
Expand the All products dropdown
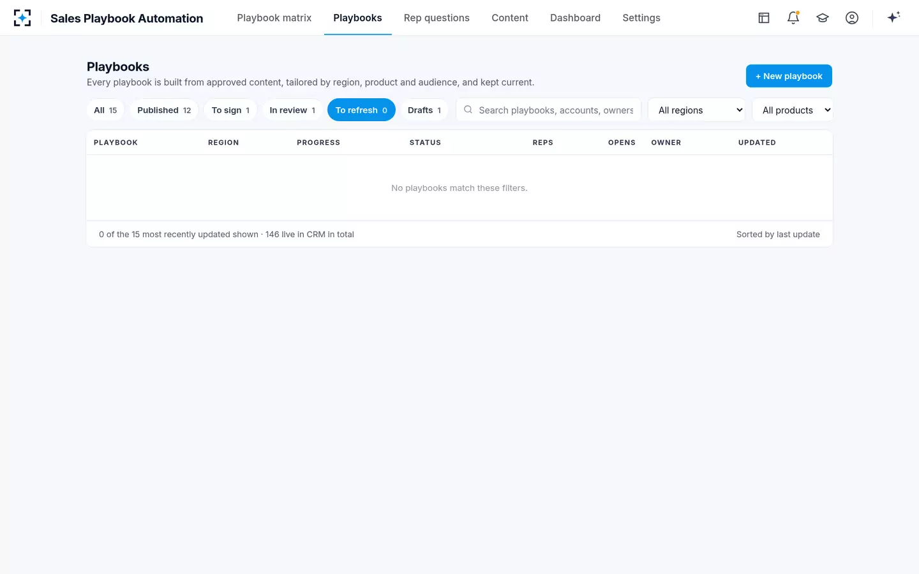pos(793,110)
